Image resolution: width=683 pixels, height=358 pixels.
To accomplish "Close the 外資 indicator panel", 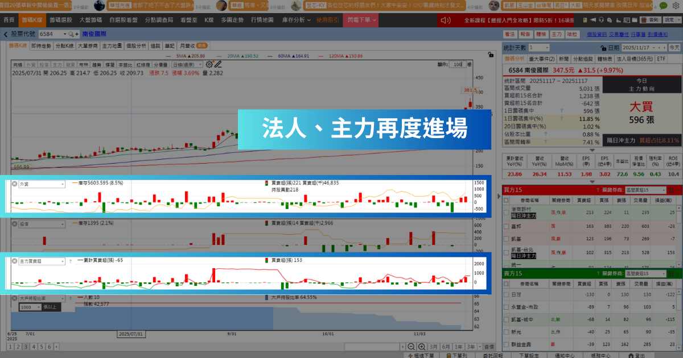I will click(x=14, y=183).
